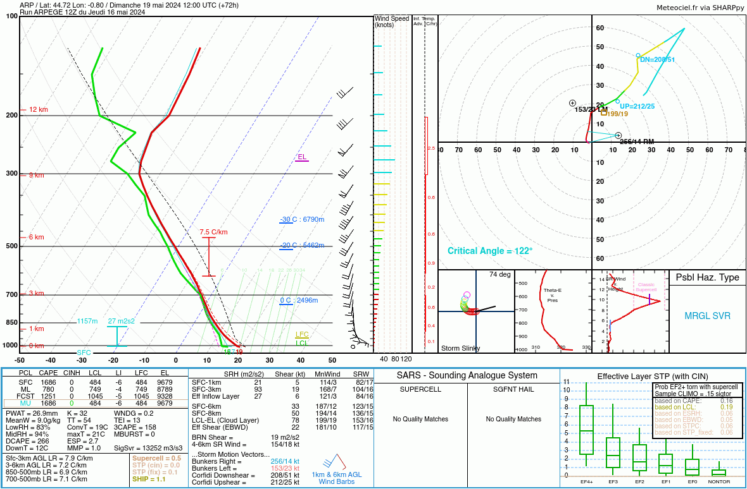Click the 1km & 6km AGL wind barbs icon

pyautogui.click(x=334, y=462)
